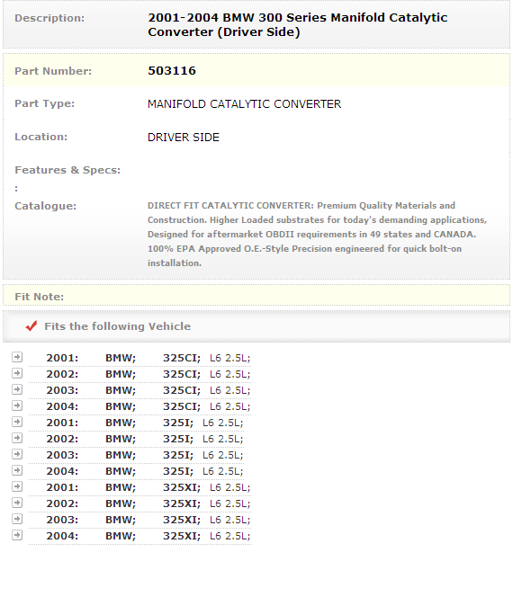The height and width of the screenshot is (597, 513).
Task: Select L6 2.5L engine in 2002 325I row
Action: point(222,439)
